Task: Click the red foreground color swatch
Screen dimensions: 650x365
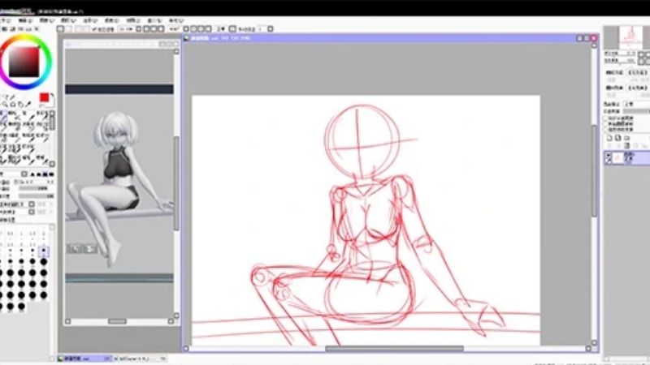Action: click(x=45, y=98)
